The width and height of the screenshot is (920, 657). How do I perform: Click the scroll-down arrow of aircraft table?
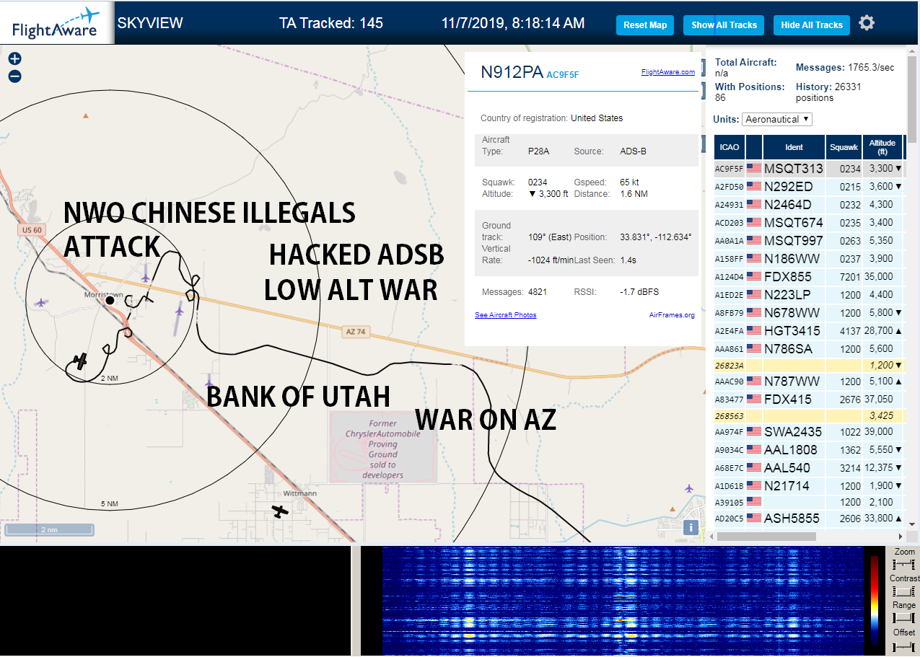click(911, 524)
